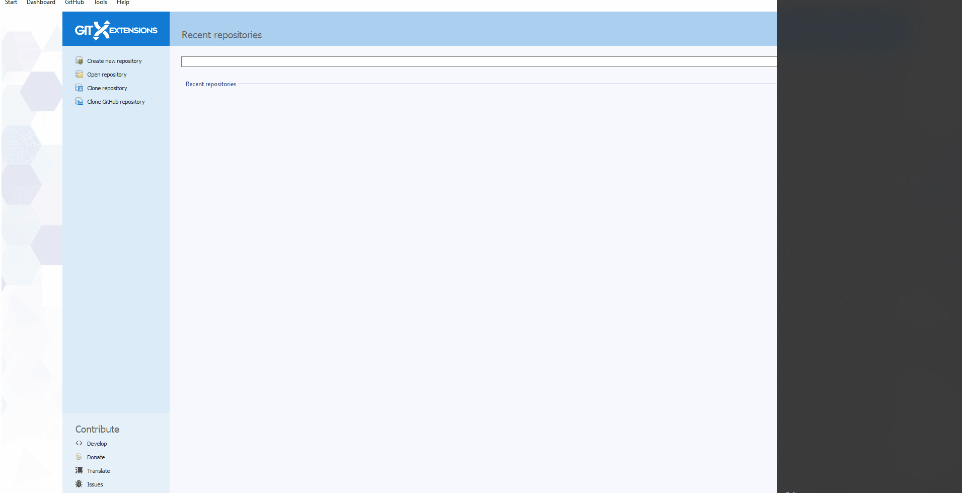The image size is (962, 493).
Task: Open the Translate link
Action: (x=99, y=470)
